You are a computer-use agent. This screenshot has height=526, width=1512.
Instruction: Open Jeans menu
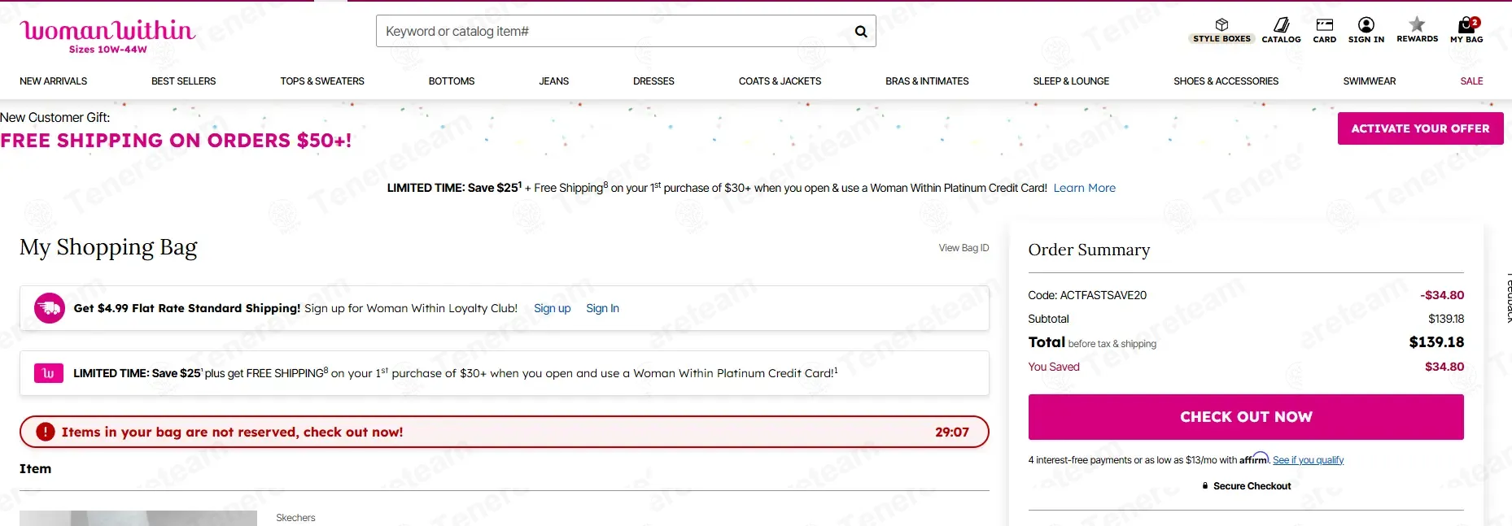coord(553,81)
